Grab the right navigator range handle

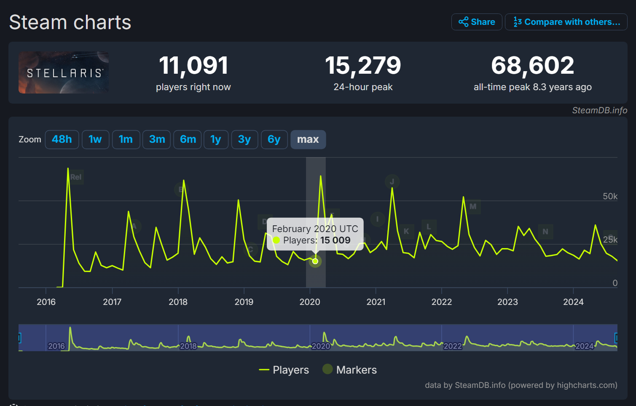[617, 338]
